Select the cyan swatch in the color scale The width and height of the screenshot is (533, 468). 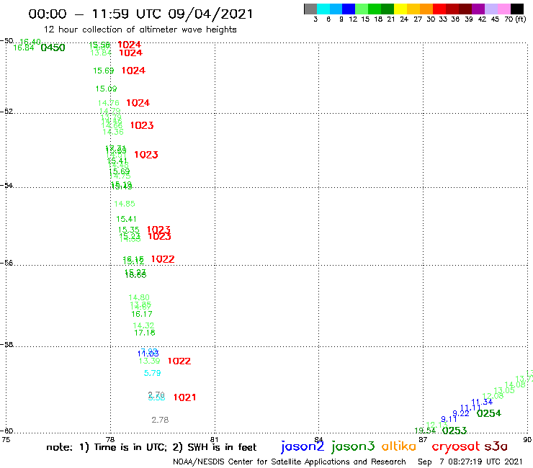point(323,9)
